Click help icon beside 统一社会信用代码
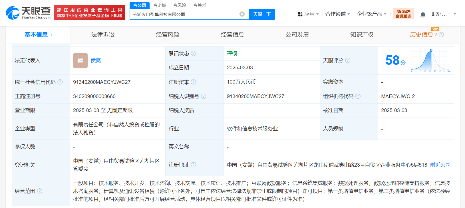The width and height of the screenshot is (465, 208). (x=60, y=82)
